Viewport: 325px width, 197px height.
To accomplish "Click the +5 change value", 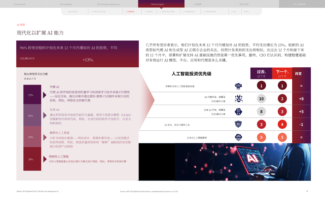I will 301,112.
